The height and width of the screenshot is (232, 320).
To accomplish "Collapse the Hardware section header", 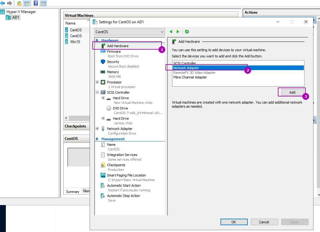I will pos(97,40).
